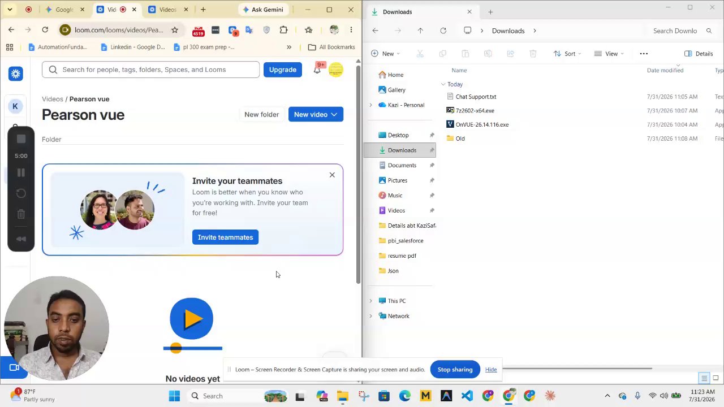Reload the Loom page in Chrome
The width and height of the screenshot is (724, 407).
click(x=45, y=30)
